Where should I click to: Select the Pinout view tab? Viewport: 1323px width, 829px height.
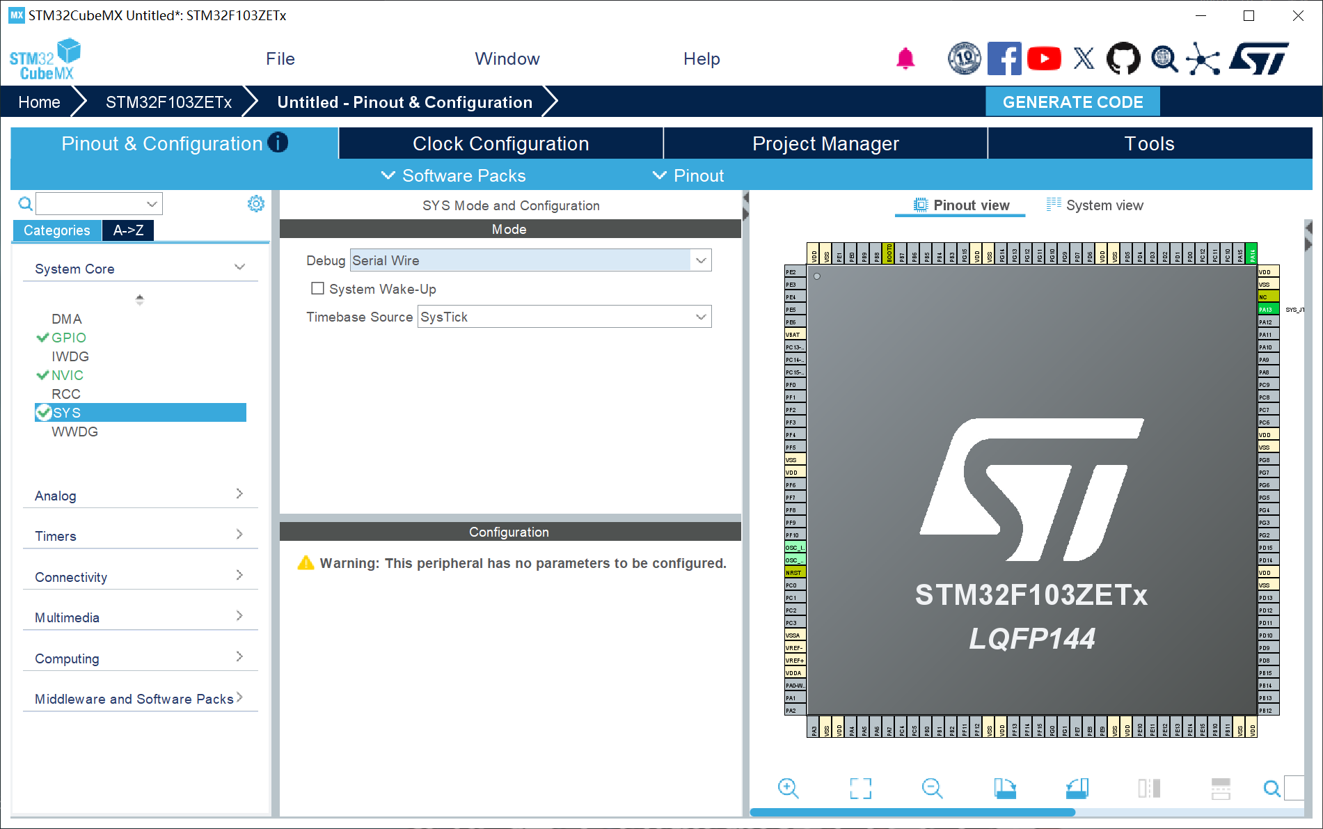click(961, 205)
